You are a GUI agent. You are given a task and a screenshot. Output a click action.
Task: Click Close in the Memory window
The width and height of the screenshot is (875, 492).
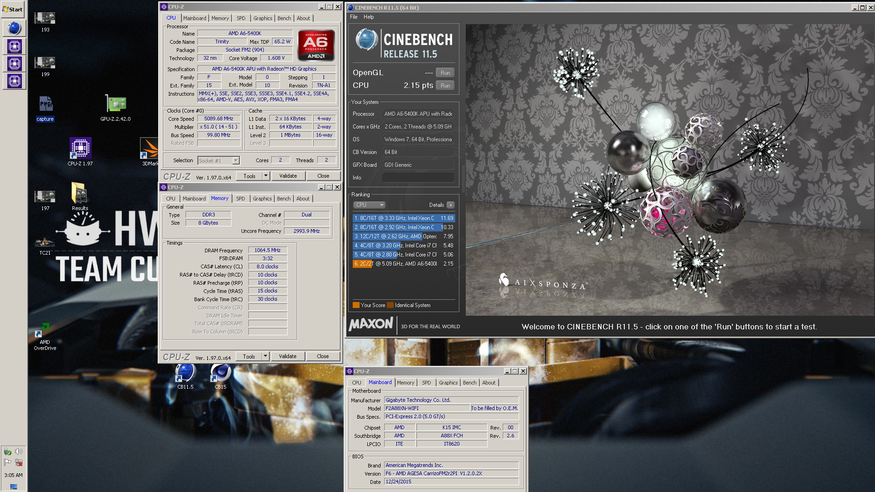pyautogui.click(x=323, y=356)
